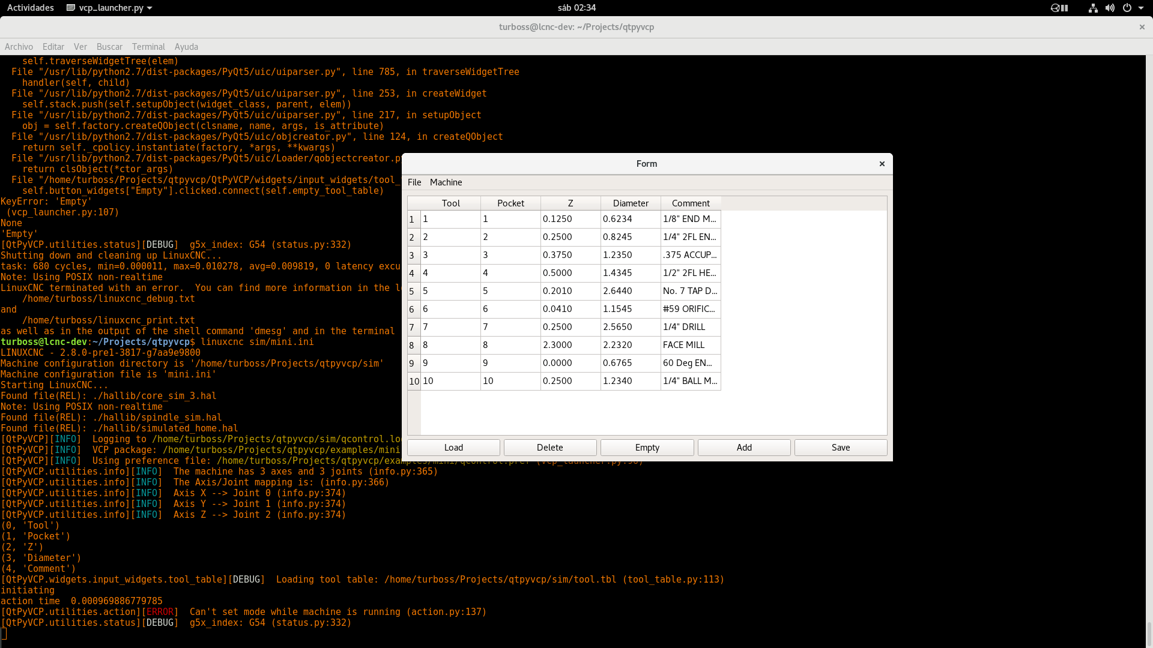Click the network status icon
The image size is (1153, 648).
[x=1093, y=8]
